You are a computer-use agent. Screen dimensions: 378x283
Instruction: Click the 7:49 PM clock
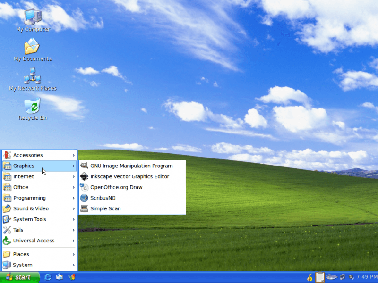tap(367, 277)
